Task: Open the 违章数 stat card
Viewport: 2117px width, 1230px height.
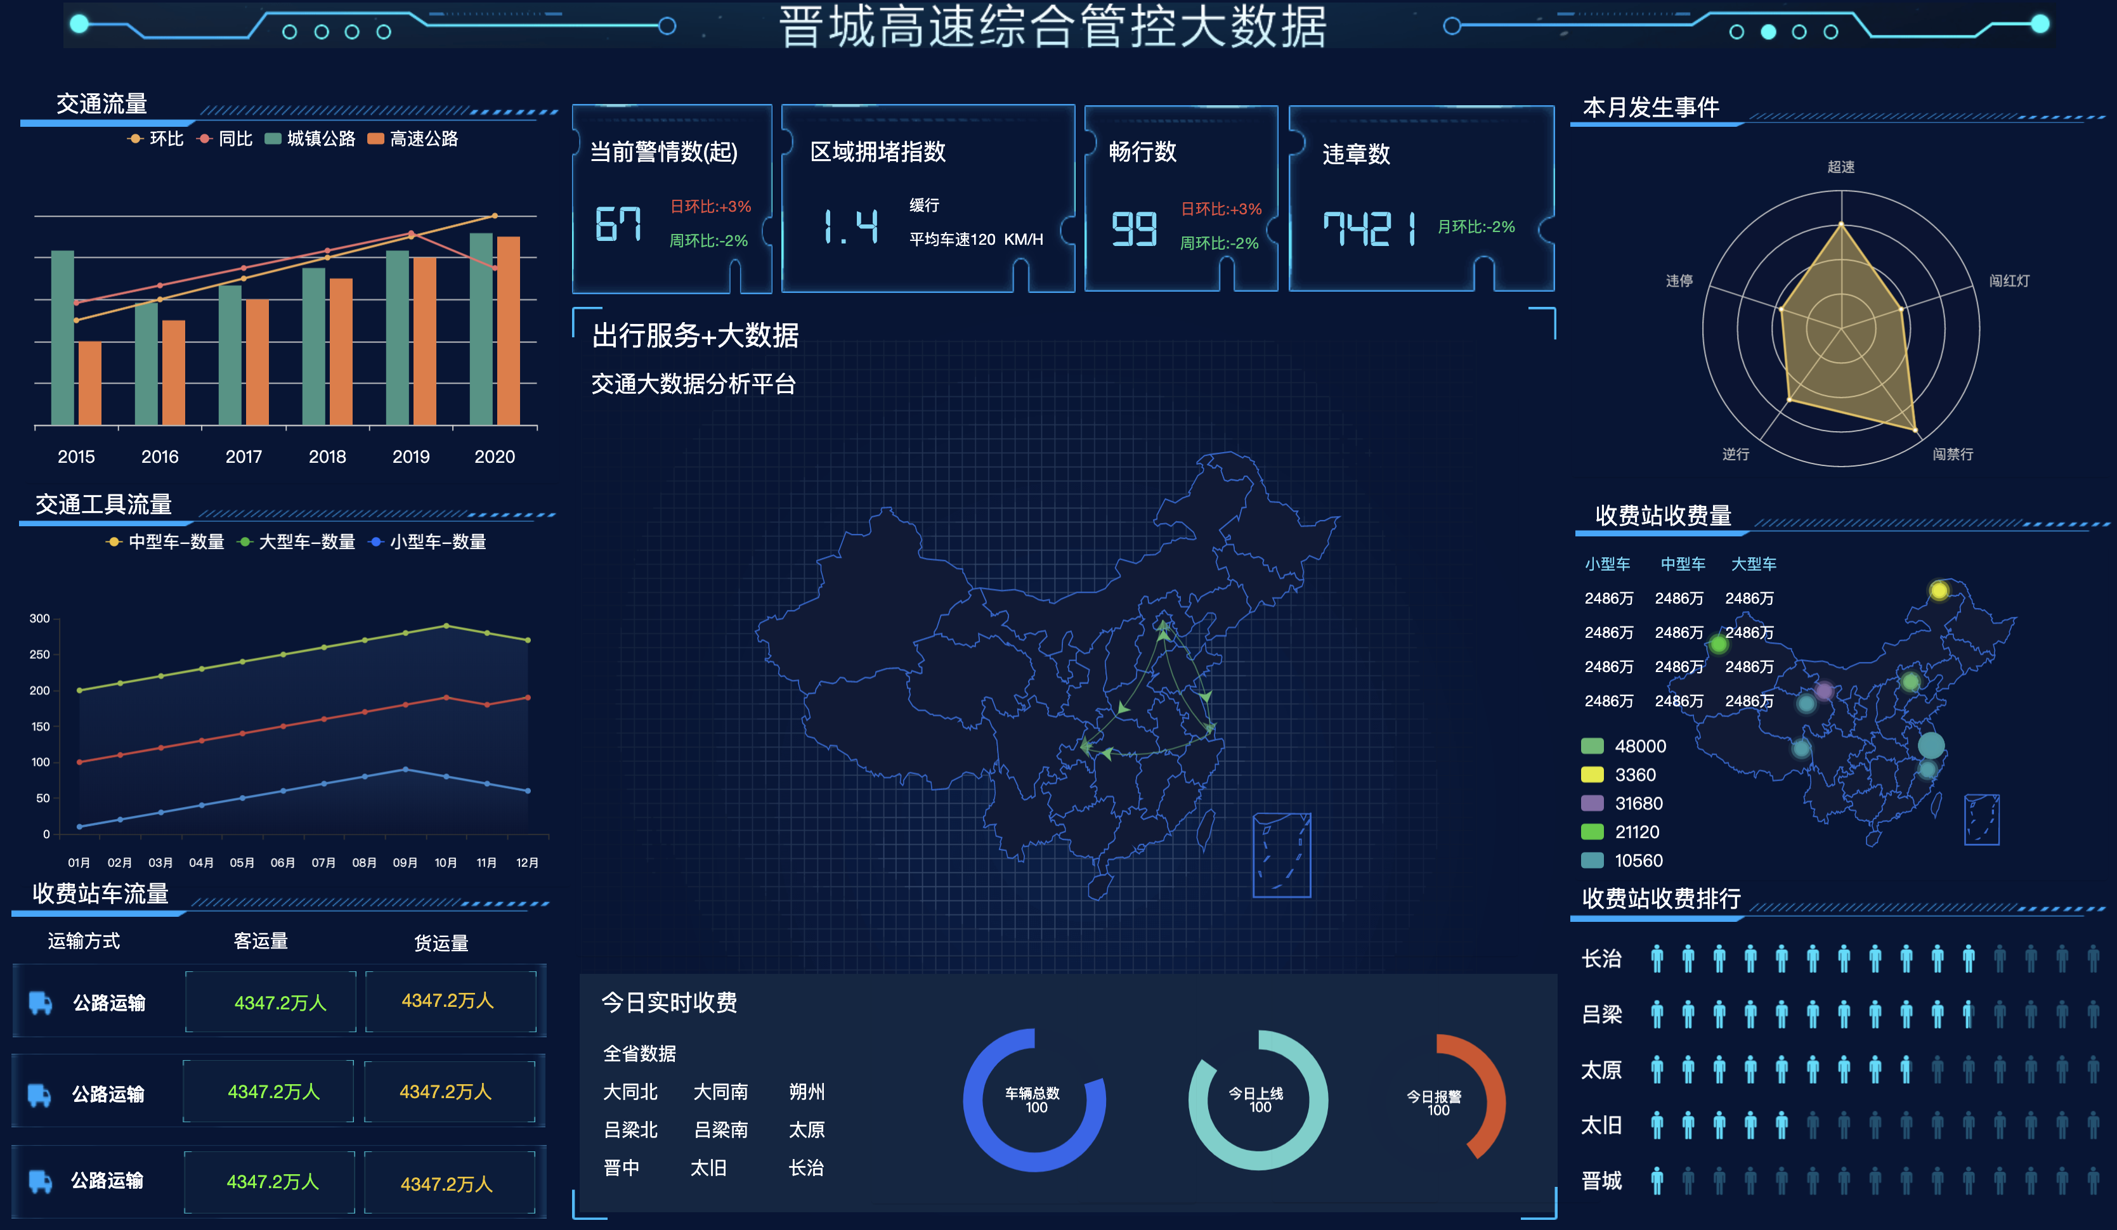Action: (1421, 199)
